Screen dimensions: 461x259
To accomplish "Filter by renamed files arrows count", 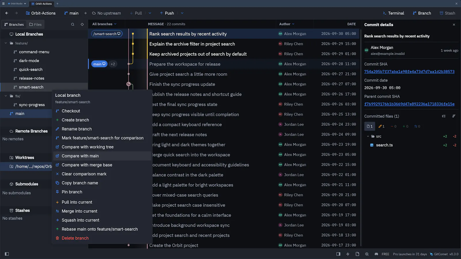I will point(417,126).
